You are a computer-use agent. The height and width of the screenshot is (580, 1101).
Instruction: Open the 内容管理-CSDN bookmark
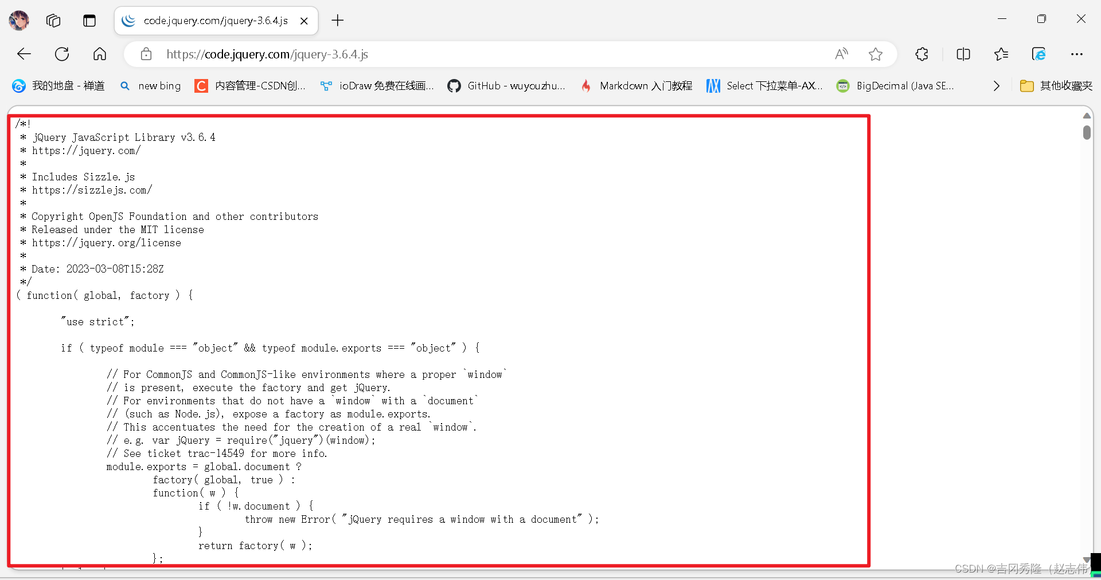coord(251,86)
